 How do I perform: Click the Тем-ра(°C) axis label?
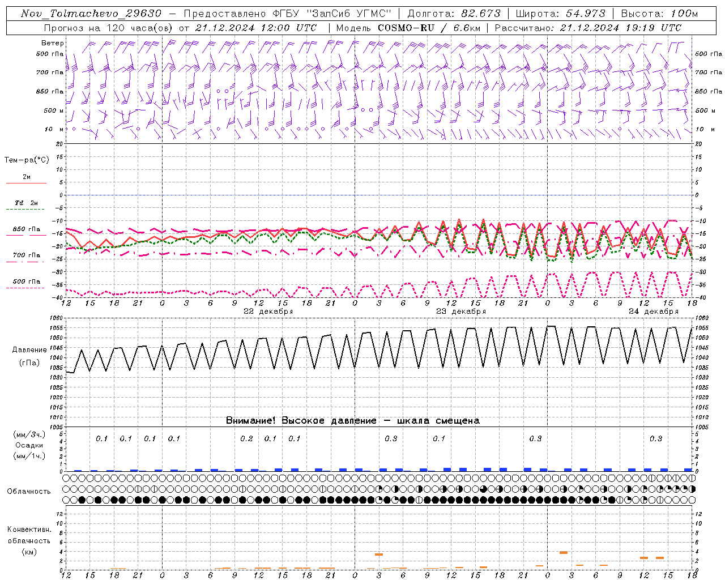coord(27,160)
